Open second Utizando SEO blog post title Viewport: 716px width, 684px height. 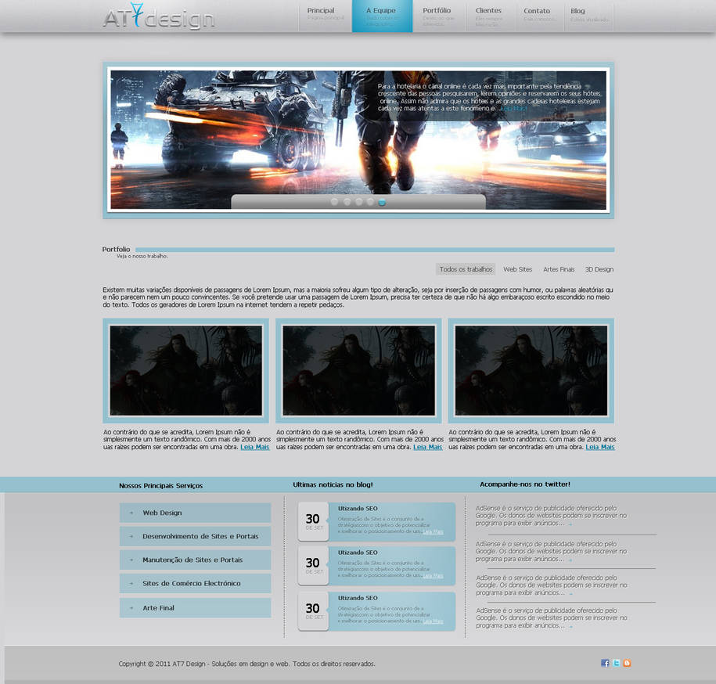tap(358, 553)
